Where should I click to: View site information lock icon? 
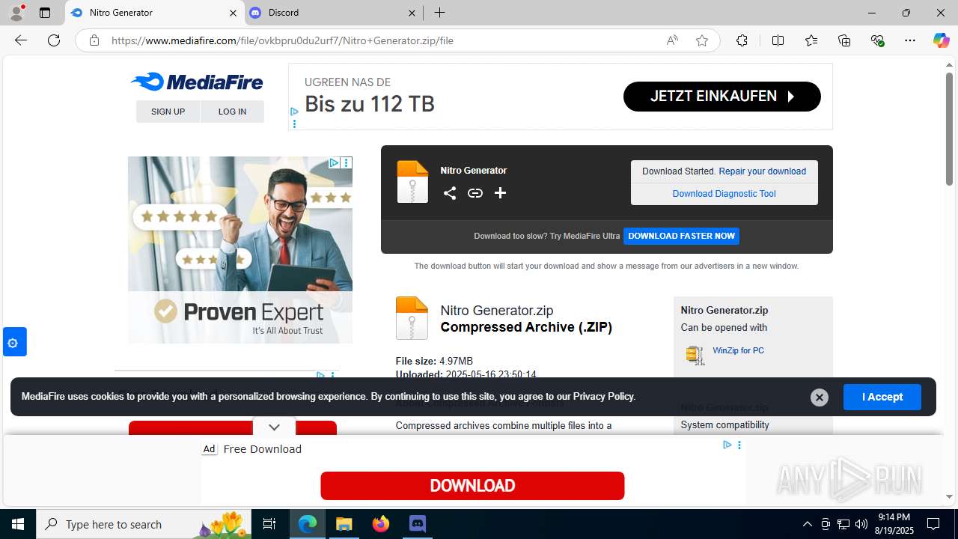tap(94, 40)
